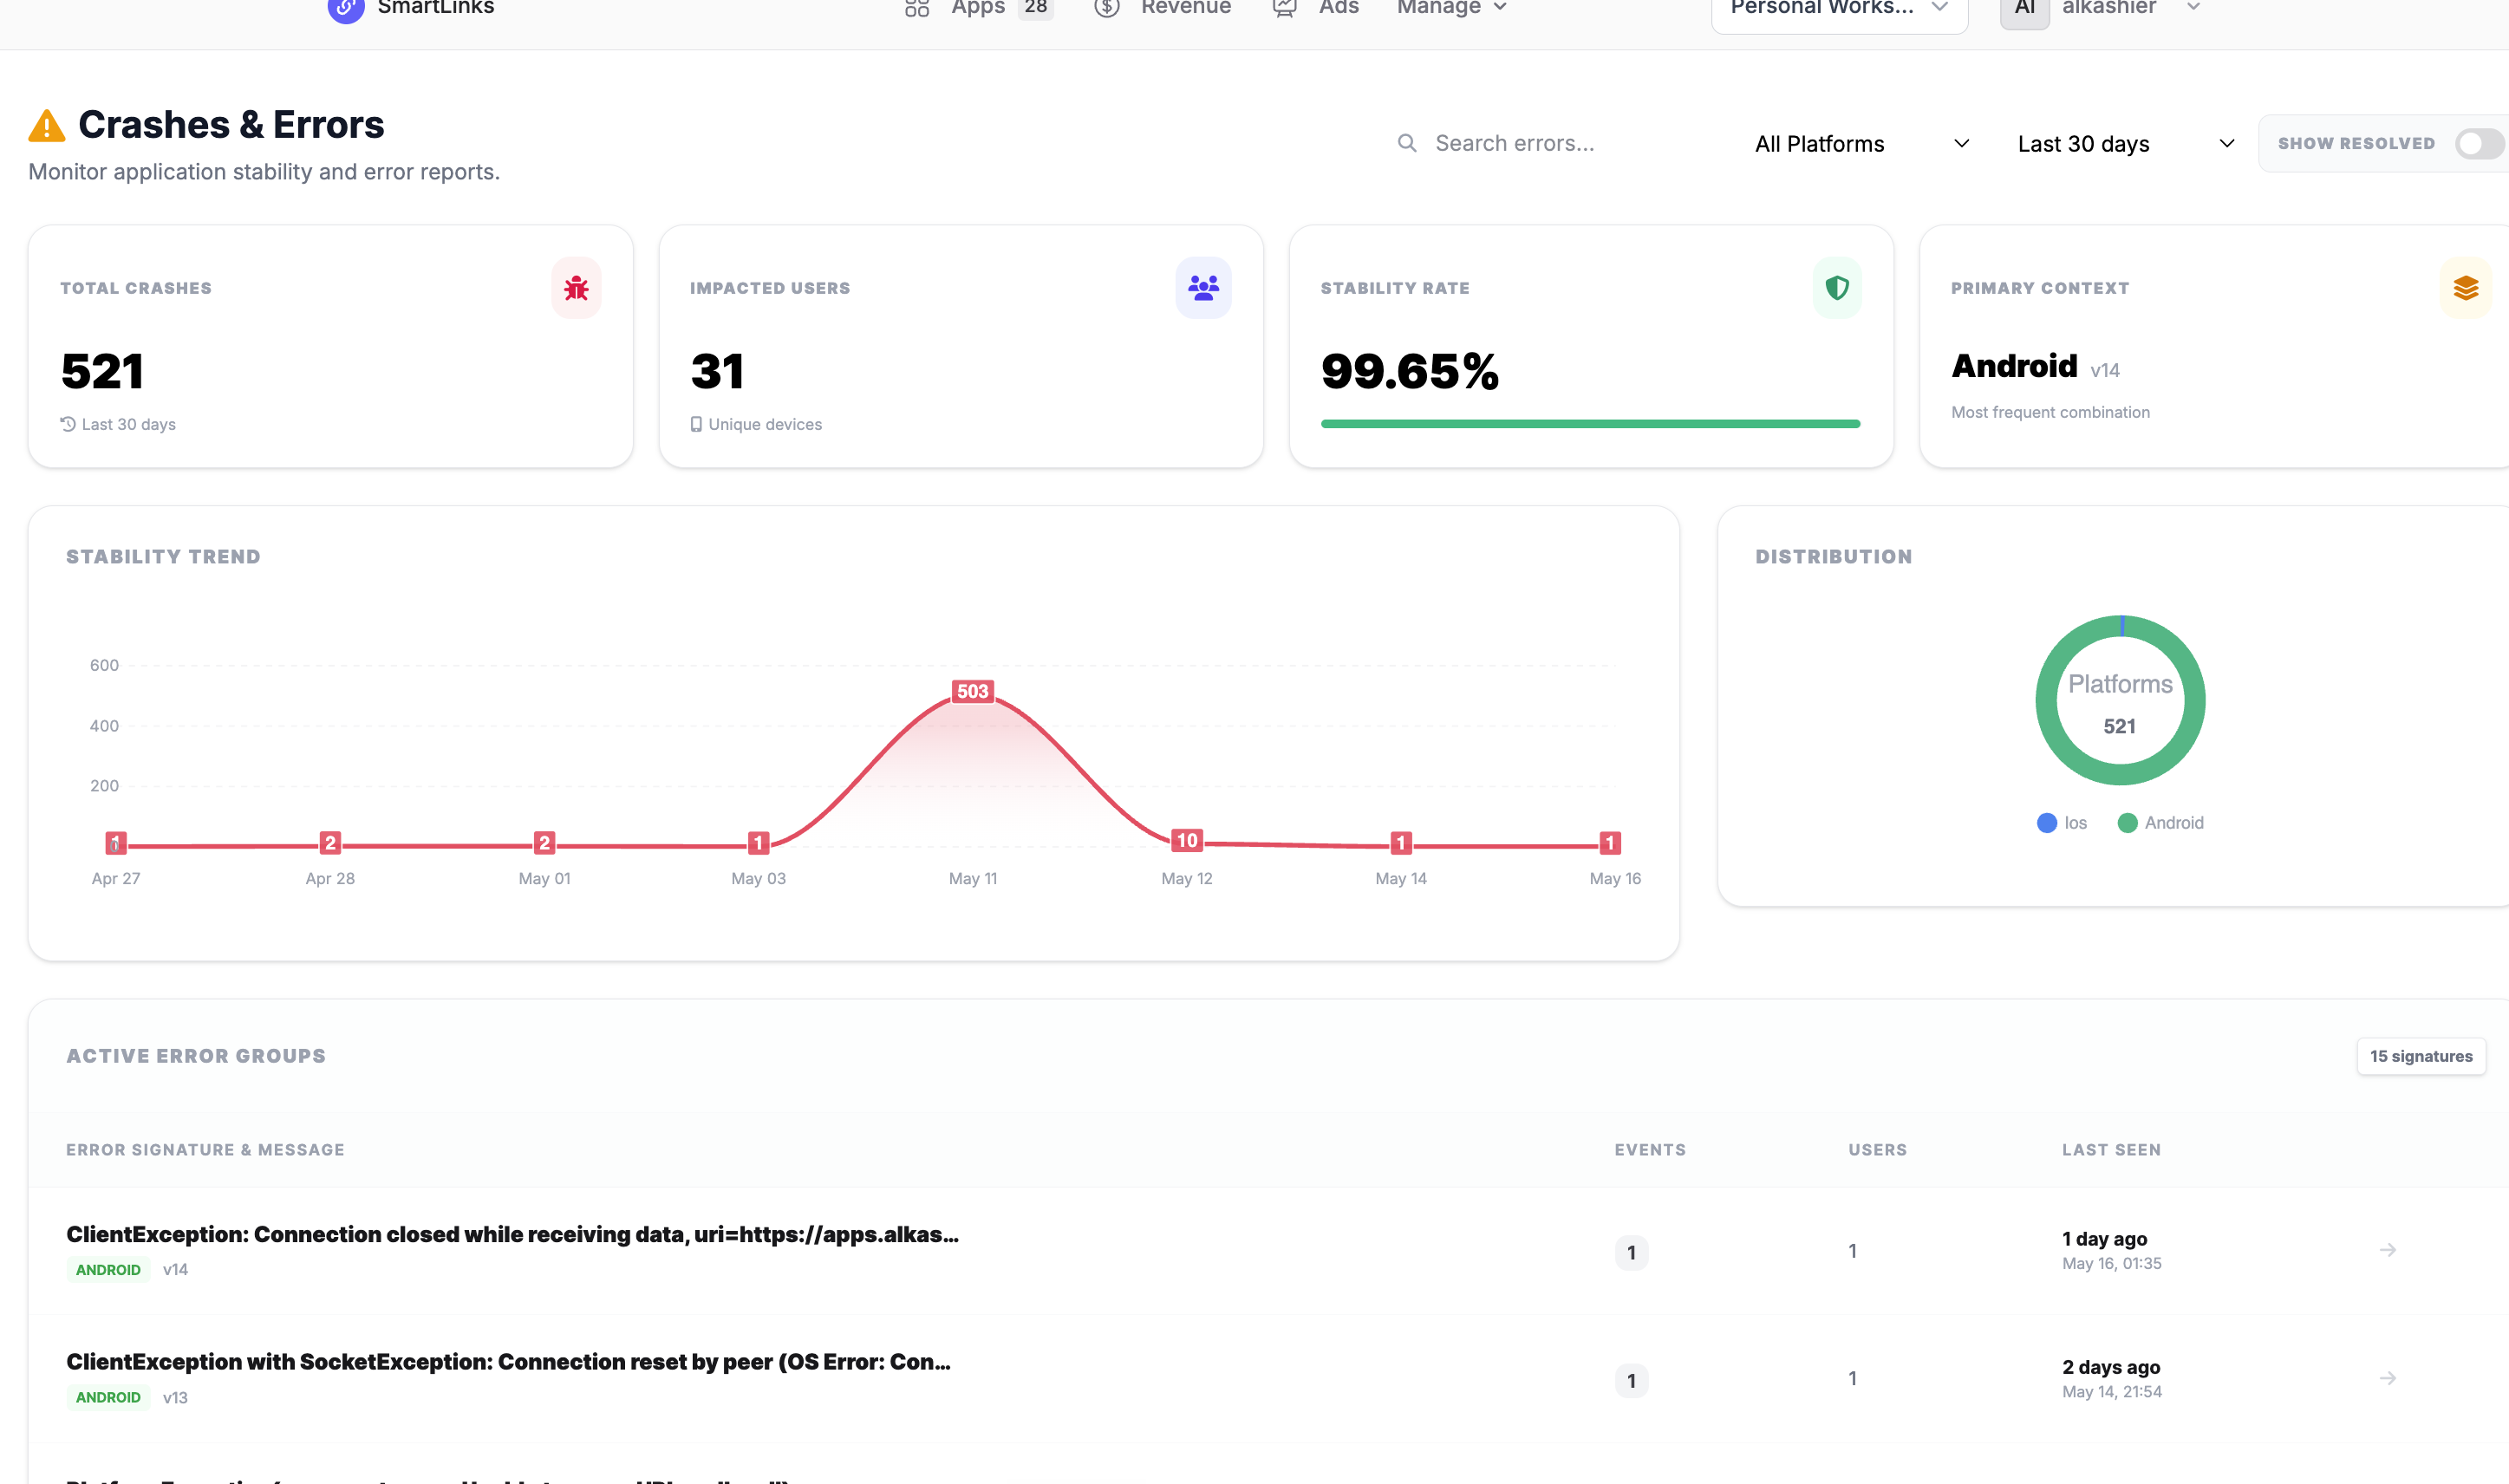Viewport: 2509px width, 1484px height.
Task: Click the 31 impacted users value
Action: [717, 372]
